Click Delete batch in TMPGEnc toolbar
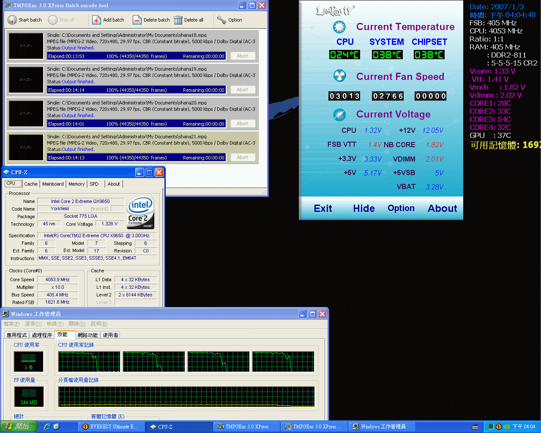 click(151, 20)
